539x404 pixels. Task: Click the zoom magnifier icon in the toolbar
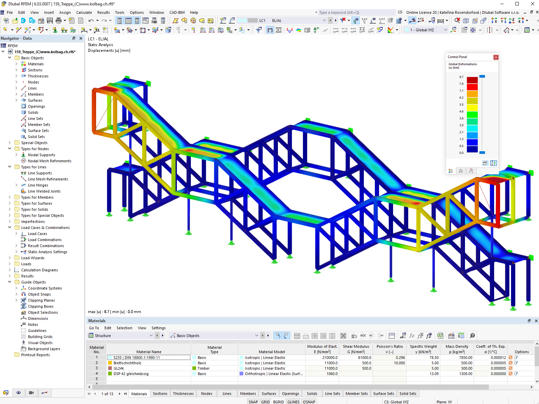point(457,21)
